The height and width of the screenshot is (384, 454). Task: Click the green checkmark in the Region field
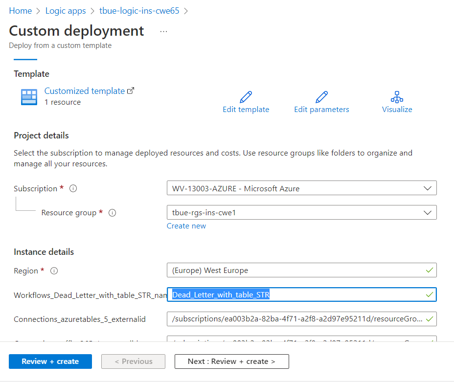pos(430,270)
